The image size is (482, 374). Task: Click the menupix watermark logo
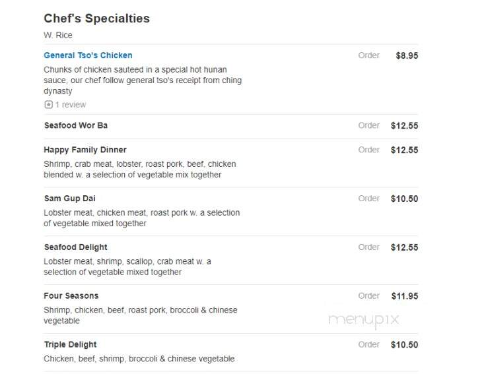pos(364,320)
